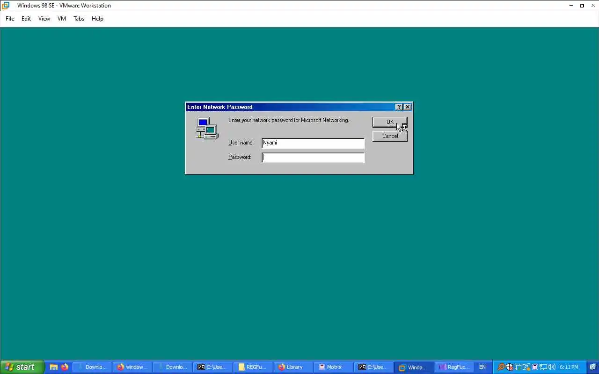The height and width of the screenshot is (374, 599).
Task: Open the VMware File menu
Action: click(x=10, y=19)
